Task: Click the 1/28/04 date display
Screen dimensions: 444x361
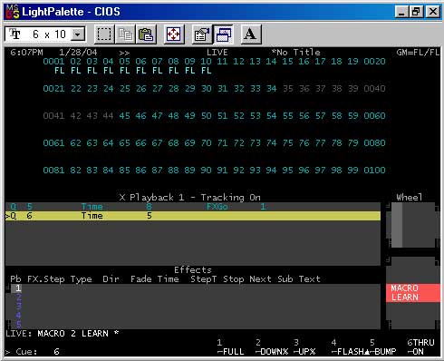Action: click(x=78, y=53)
